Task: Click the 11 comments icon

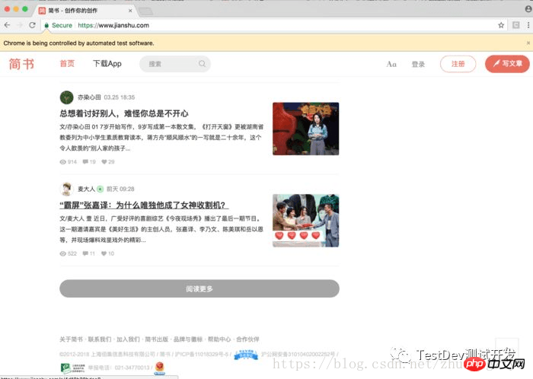Action: tap(85, 253)
